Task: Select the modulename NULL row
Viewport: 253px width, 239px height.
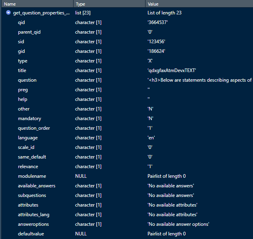Action: (32, 176)
